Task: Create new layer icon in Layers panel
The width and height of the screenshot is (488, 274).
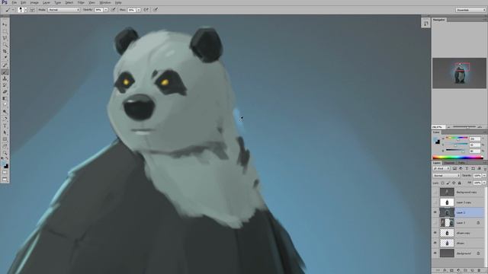Action: click(472, 271)
